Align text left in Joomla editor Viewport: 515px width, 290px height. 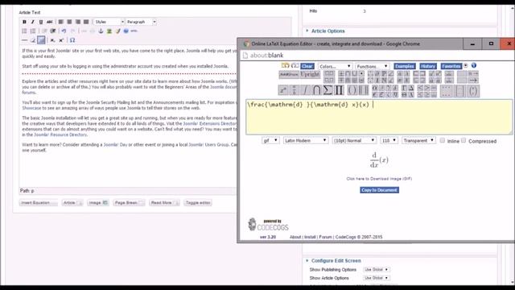click(61, 22)
